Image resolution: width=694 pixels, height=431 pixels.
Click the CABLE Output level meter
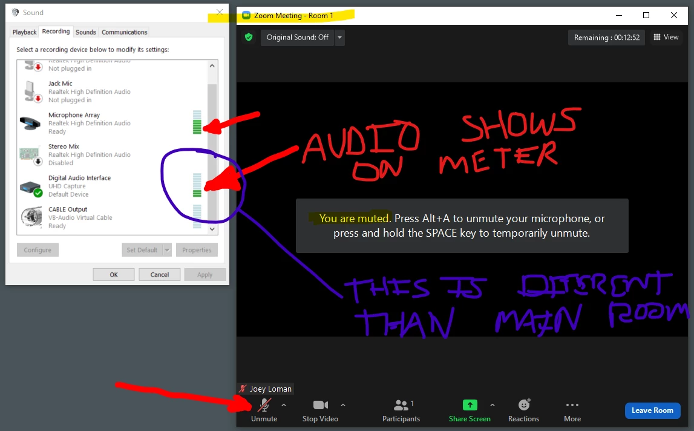[197, 217]
